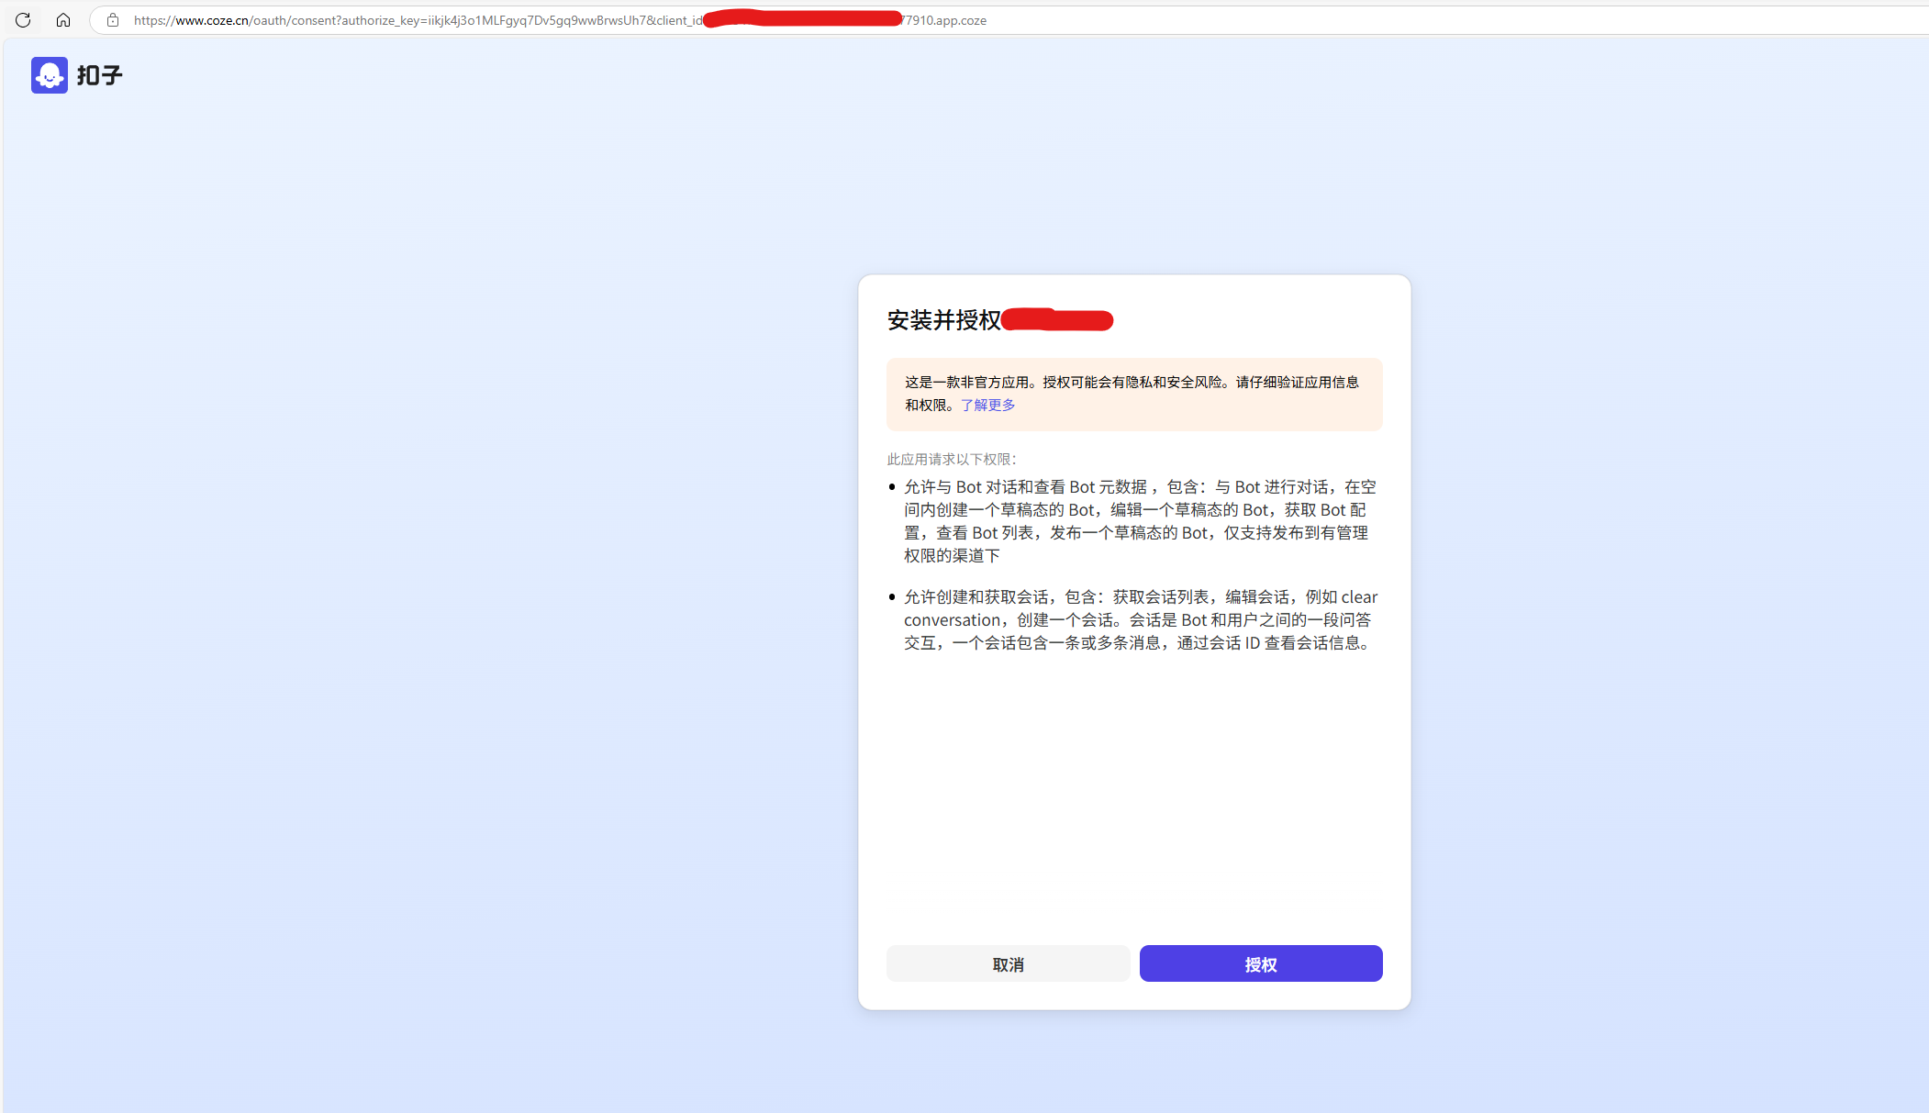Open the 了解更多 link
1929x1113 pixels.
[987, 405]
